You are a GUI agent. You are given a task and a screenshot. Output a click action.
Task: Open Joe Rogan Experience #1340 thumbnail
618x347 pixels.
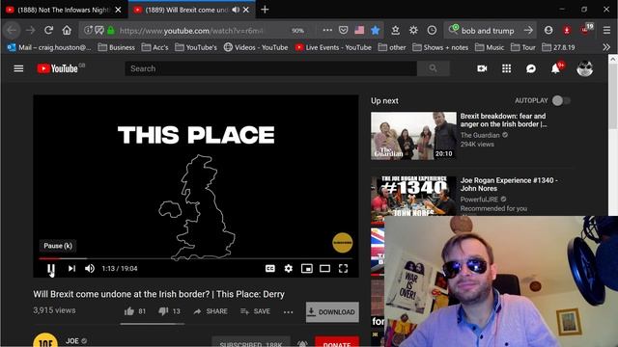(413, 196)
